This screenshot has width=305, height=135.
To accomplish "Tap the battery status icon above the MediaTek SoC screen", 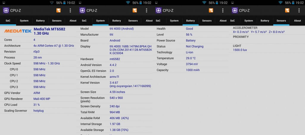I will click(64, 3).
